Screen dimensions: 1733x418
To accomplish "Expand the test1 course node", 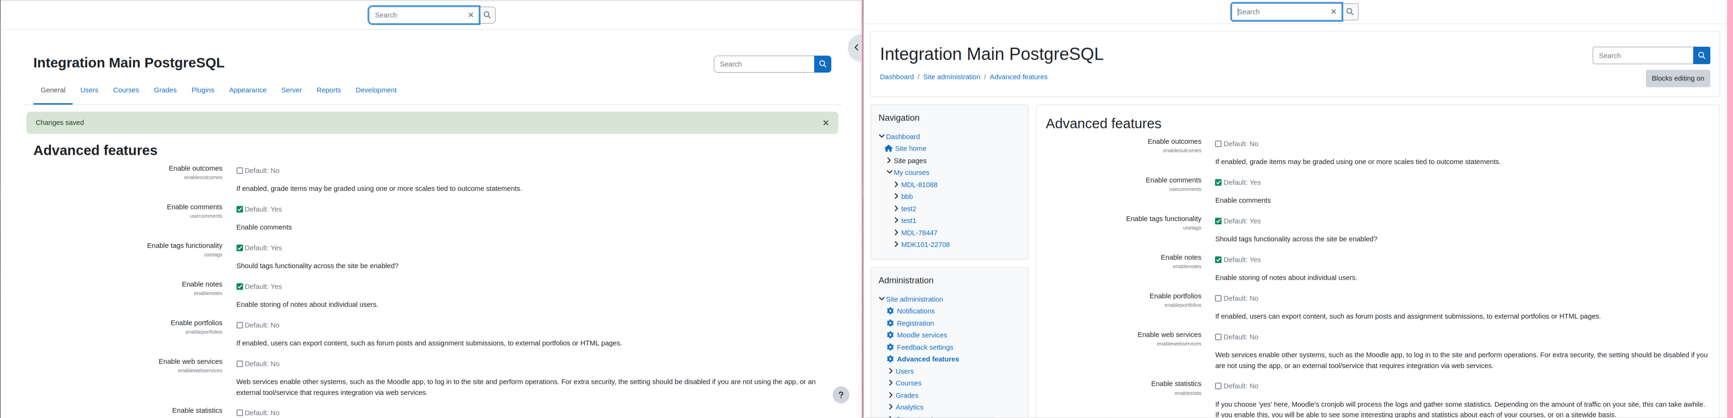I will [897, 221].
